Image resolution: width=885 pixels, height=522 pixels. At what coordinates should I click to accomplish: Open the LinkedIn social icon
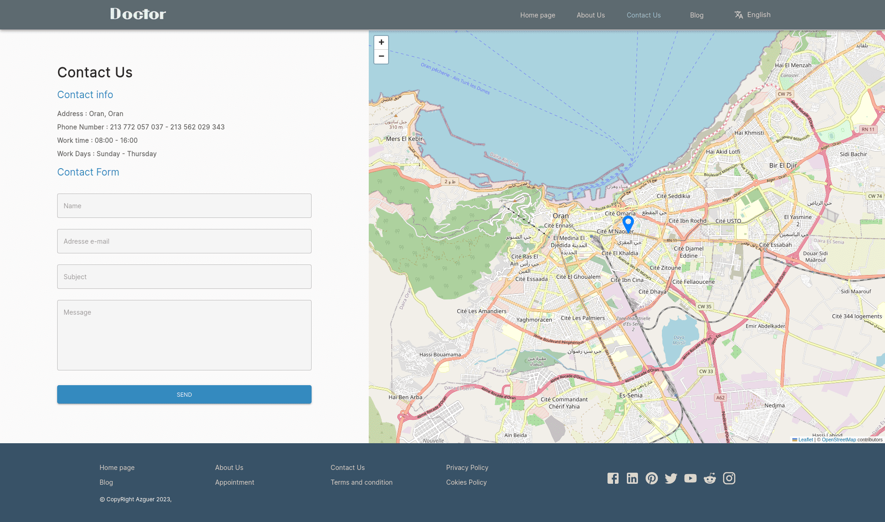click(632, 478)
